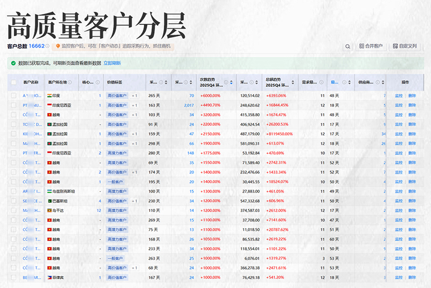Check the box for the 印度 customer row

click(13, 95)
